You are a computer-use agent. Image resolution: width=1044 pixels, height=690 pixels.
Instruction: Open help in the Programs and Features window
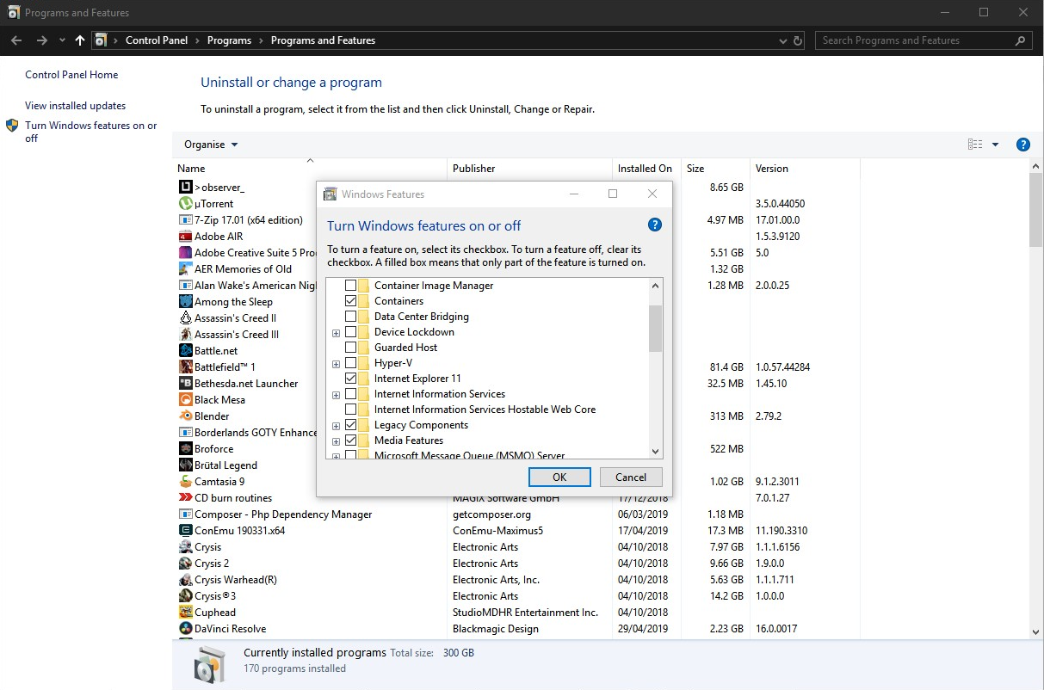(x=1022, y=145)
